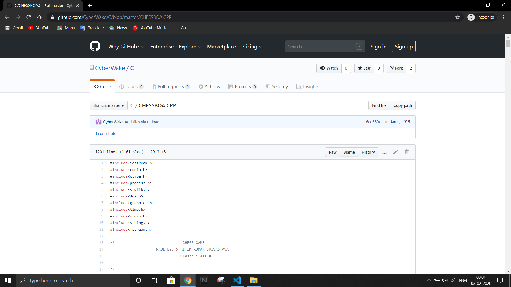Image resolution: width=511 pixels, height=287 pixels.
Task: Open commit fce350c link
Action: click(373, 122)
